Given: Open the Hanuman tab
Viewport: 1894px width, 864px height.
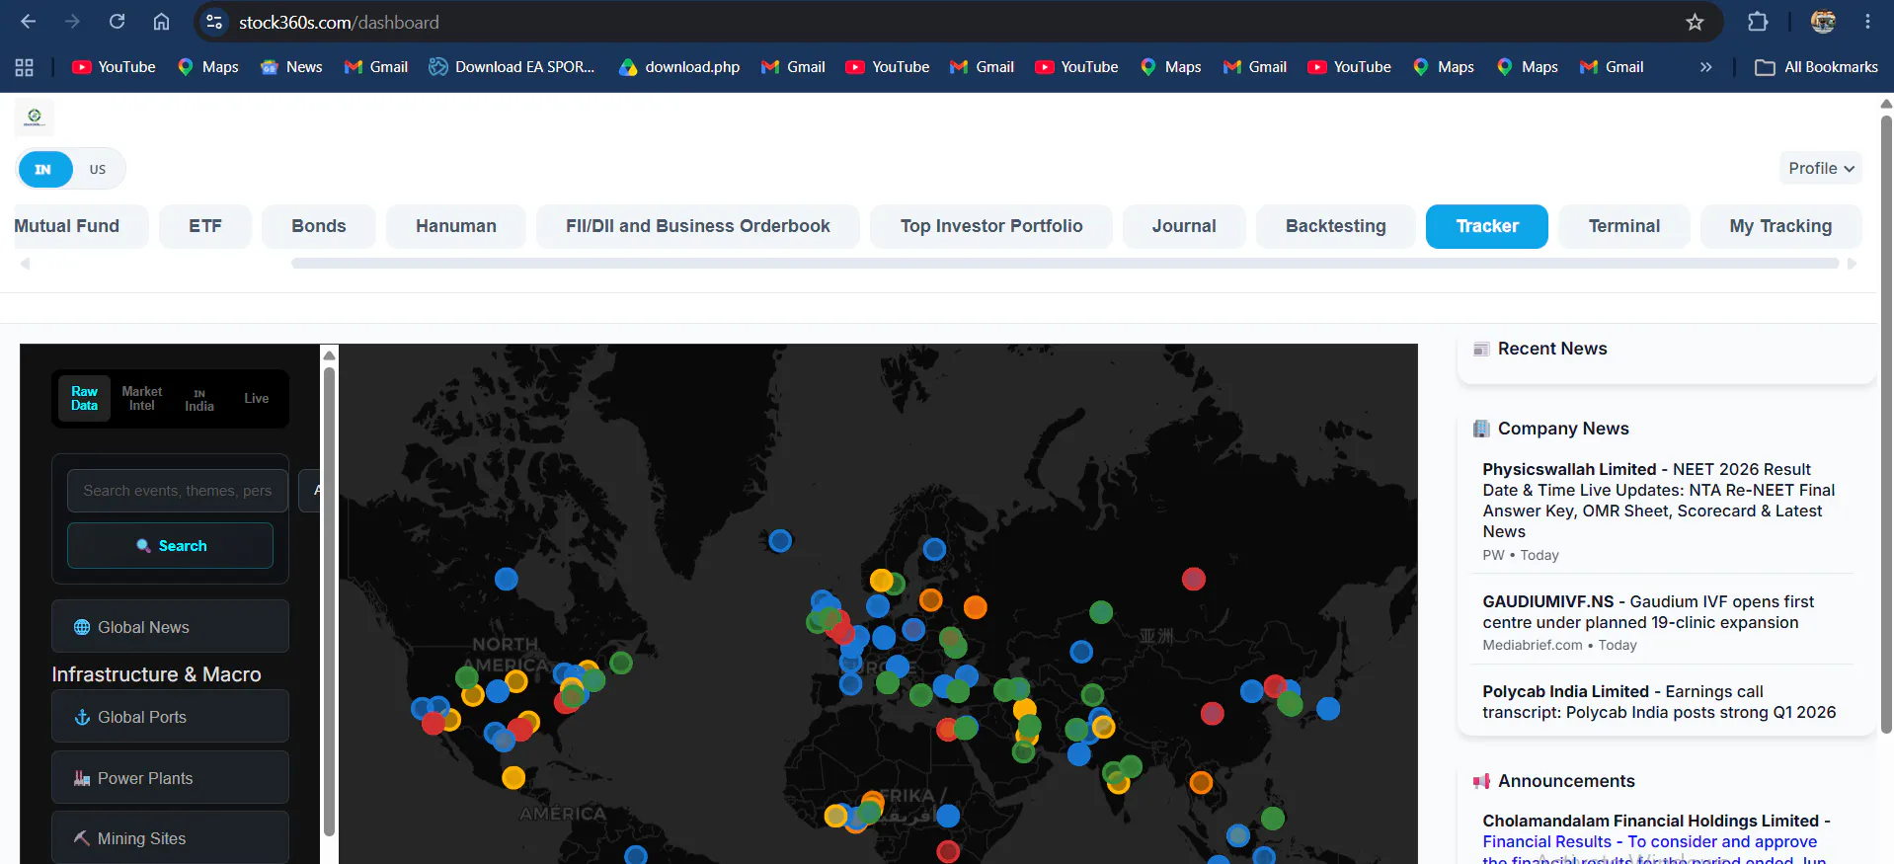Looking at the screenshot, I should pyautogui.click(x=456, y=226).
